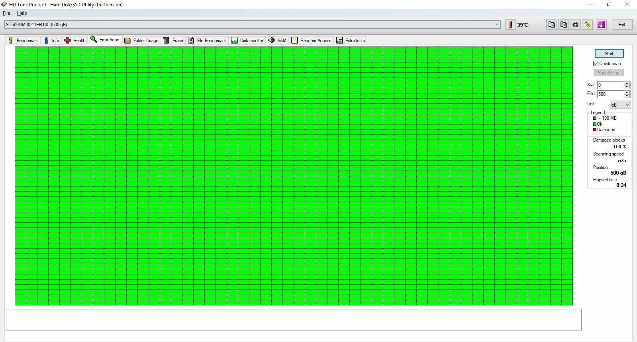Click the disabled Speed map button

608,73
